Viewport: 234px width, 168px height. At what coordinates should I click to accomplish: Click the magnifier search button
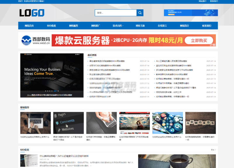[140, 13]
